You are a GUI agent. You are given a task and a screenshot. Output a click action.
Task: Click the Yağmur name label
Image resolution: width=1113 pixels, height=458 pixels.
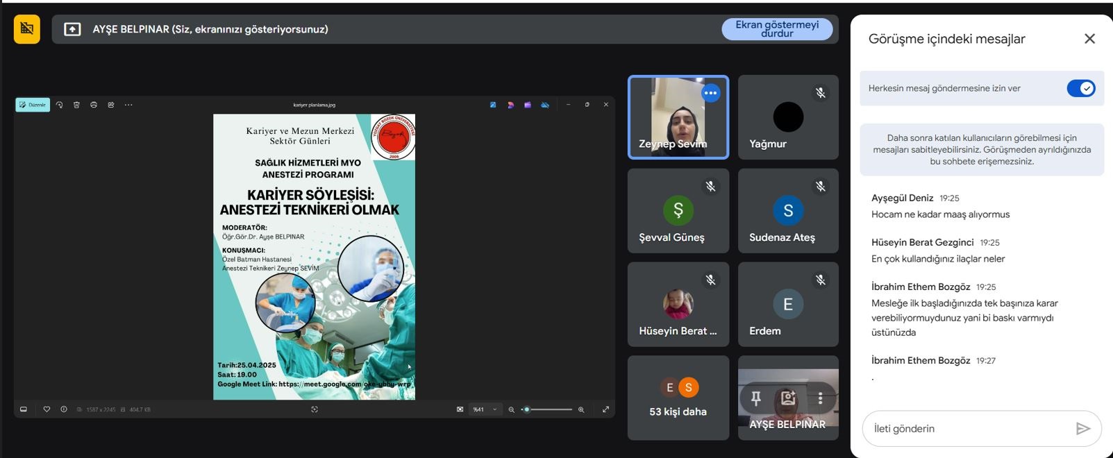click(x=768, y=144)
